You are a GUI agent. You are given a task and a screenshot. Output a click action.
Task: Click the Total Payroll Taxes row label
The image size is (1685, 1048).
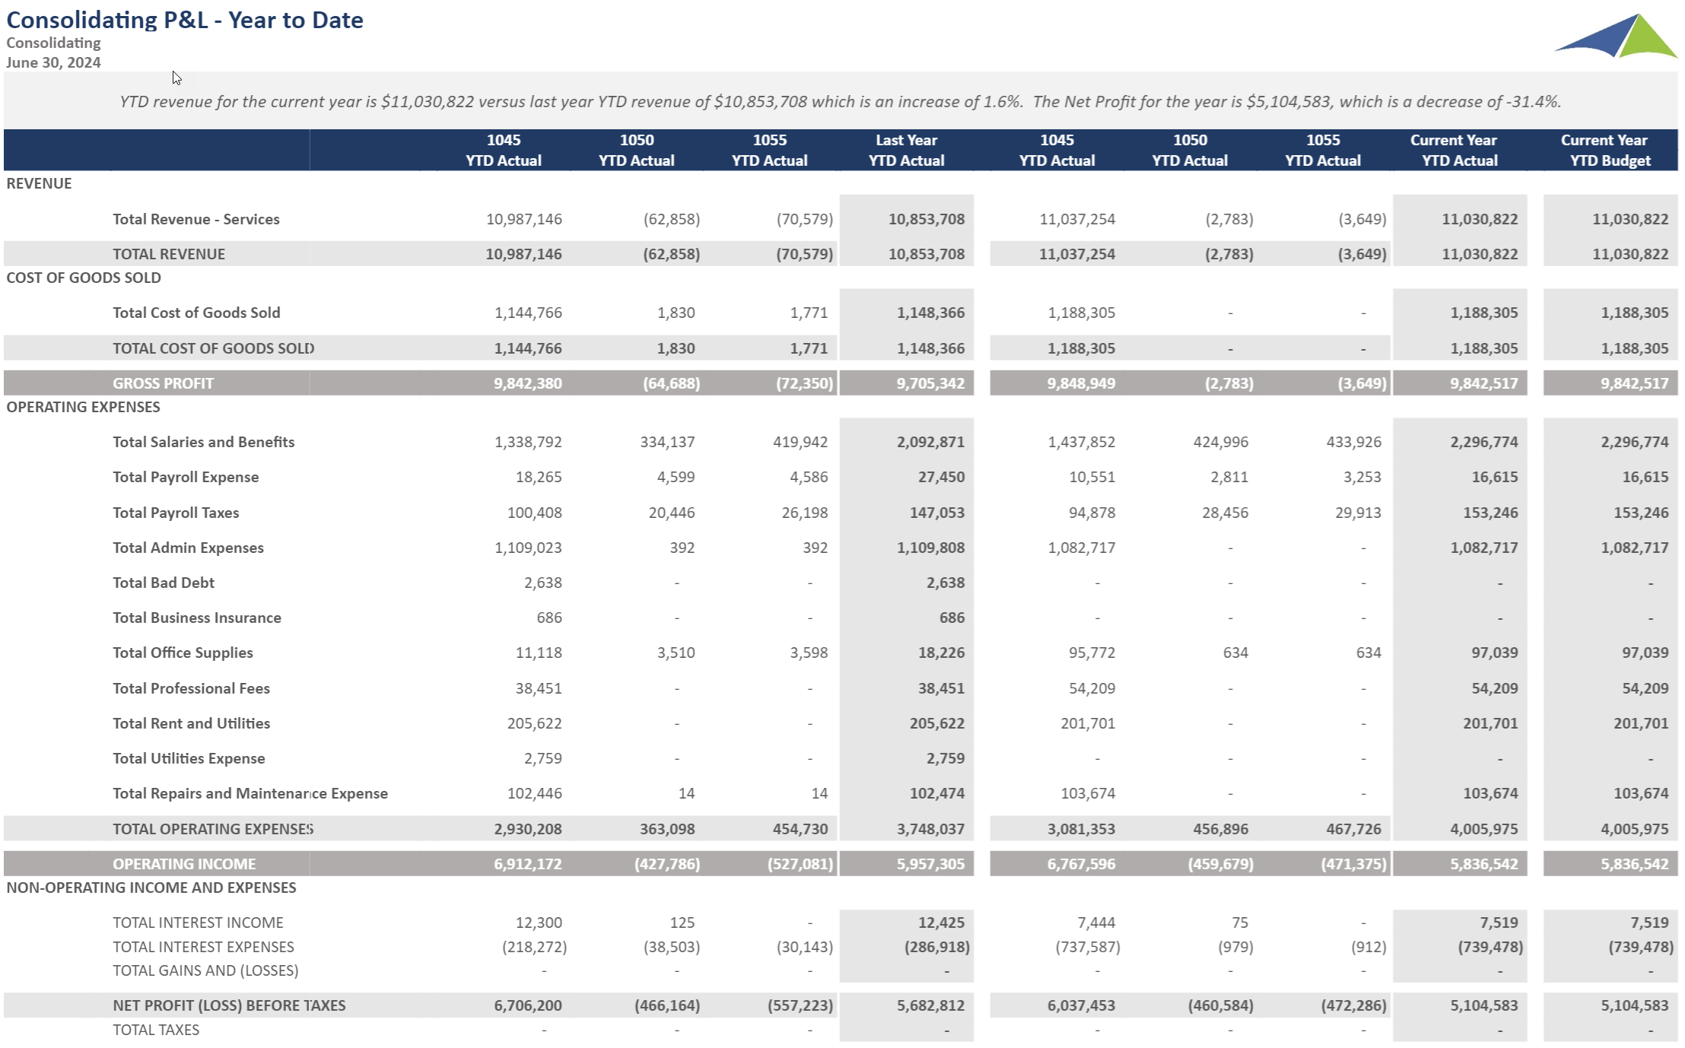(x=176, y=513)
